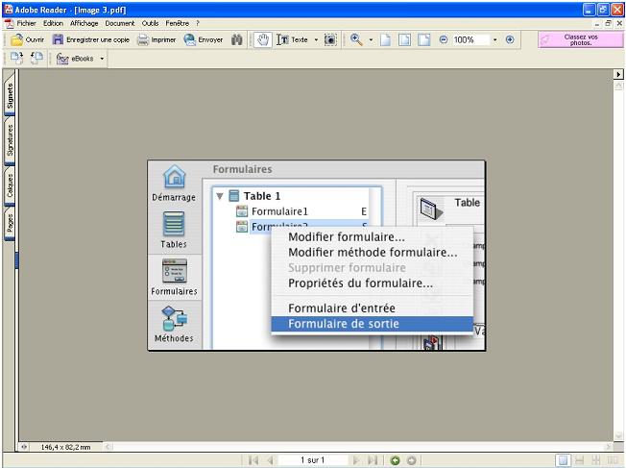Click the Envoyer email icon

pos(190,40)
